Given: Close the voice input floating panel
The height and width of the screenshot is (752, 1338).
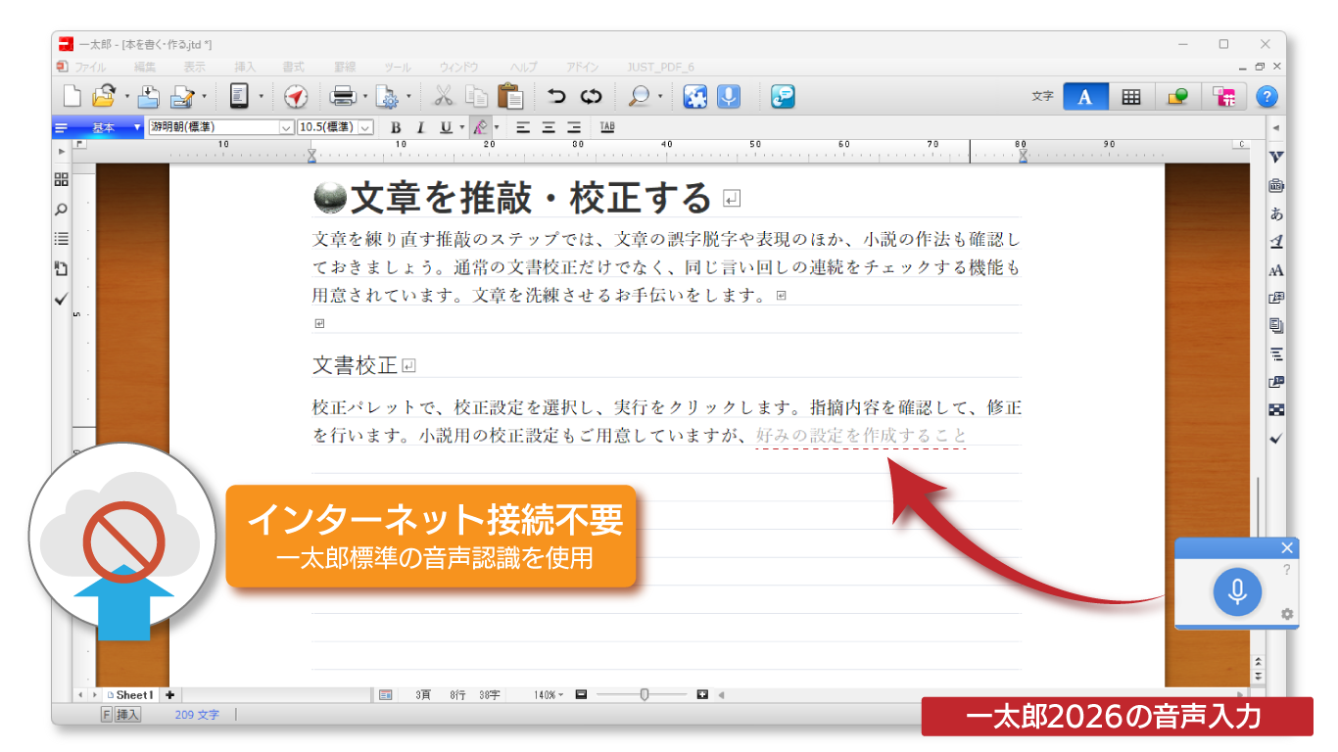Looking at the screenshot, I should pyautogui.click(x=1287, y=547).
